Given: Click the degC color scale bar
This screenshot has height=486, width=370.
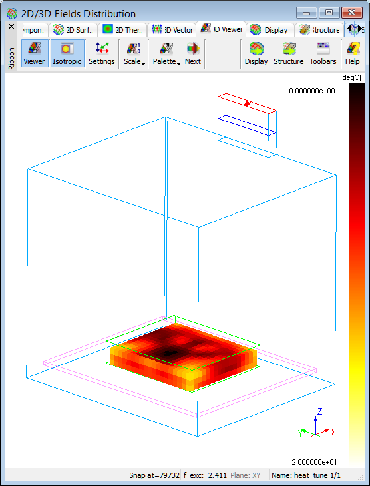Looking at the screenshot, I should pyautogui.click(x=357, y=274).
